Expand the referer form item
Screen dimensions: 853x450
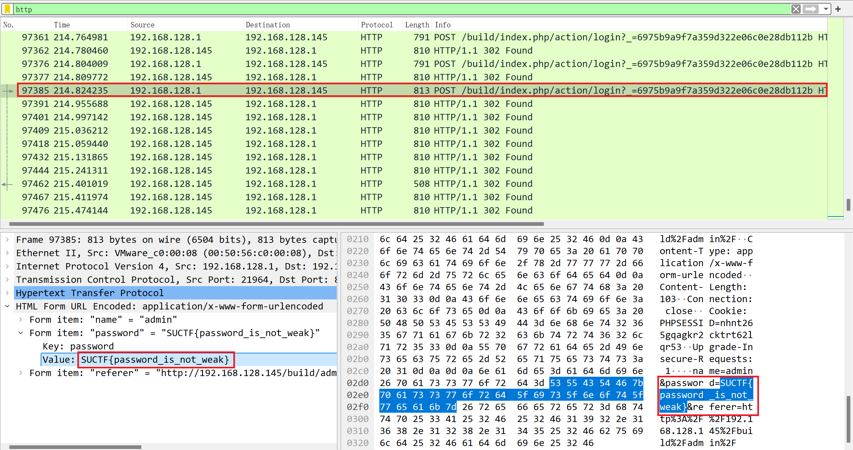21,373
